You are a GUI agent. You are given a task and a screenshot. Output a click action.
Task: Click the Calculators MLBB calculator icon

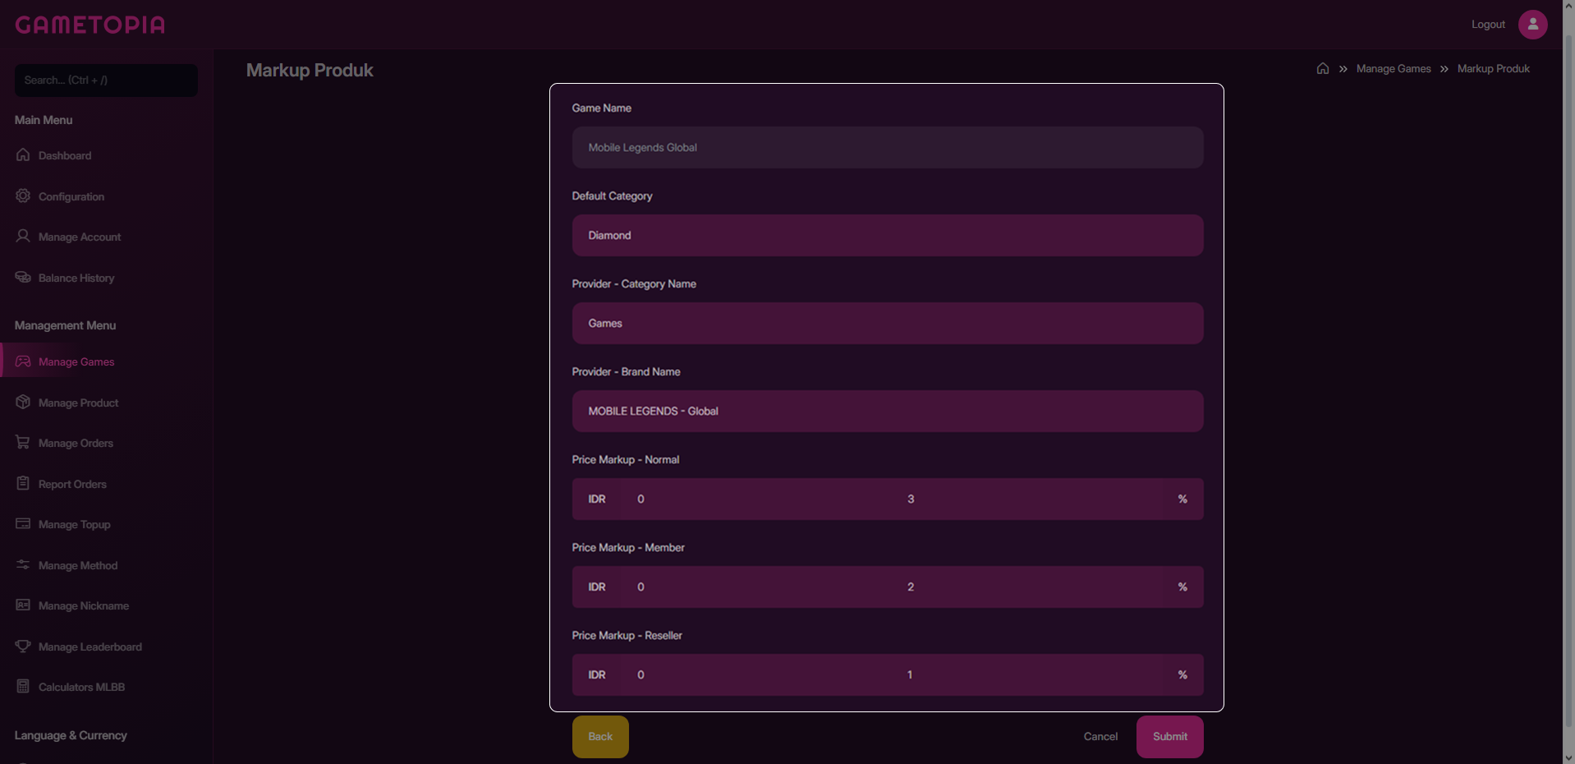[23, 686]
